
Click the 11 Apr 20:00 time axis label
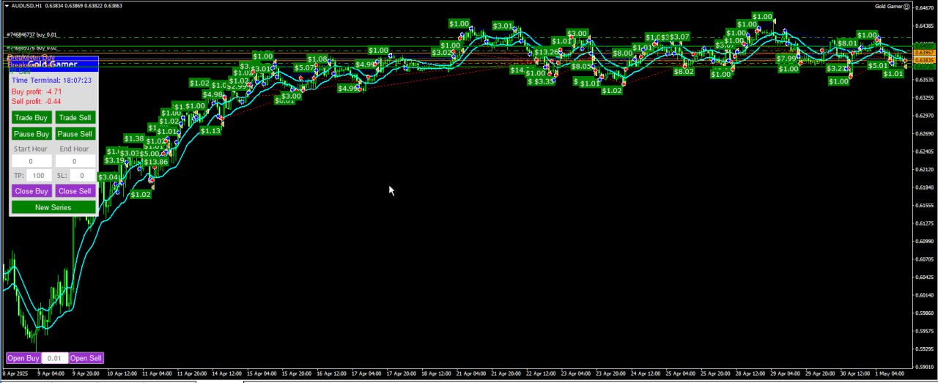[x=193, y=373]
